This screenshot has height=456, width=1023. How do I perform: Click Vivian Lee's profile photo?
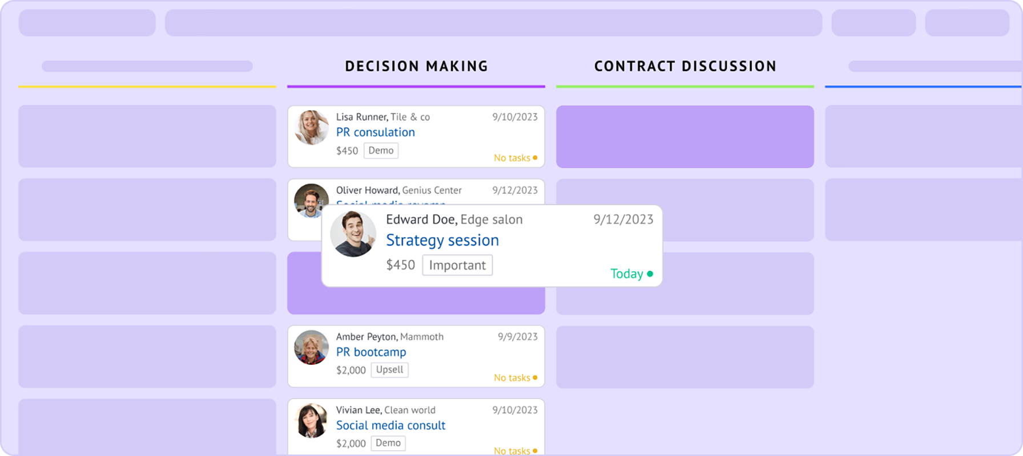(311, 421)
